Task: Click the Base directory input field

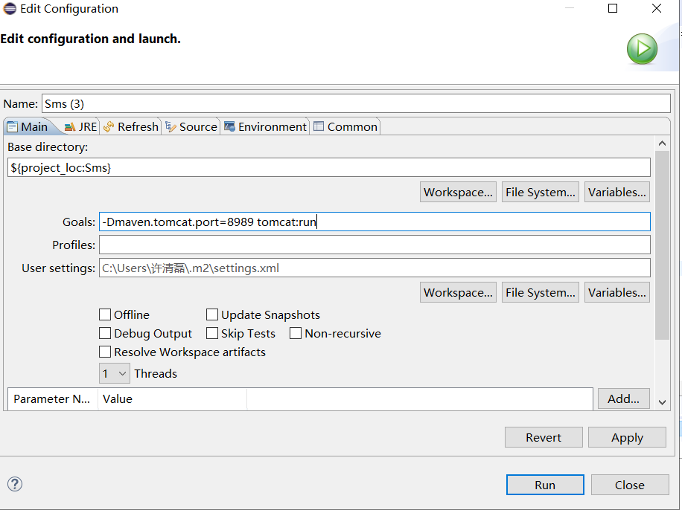Action: point(329,168)
